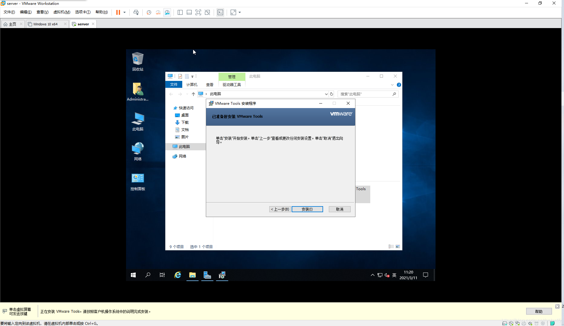Pause the virtual machine with the orange button
Screen dimensions: 564x326
click(118, 12)
